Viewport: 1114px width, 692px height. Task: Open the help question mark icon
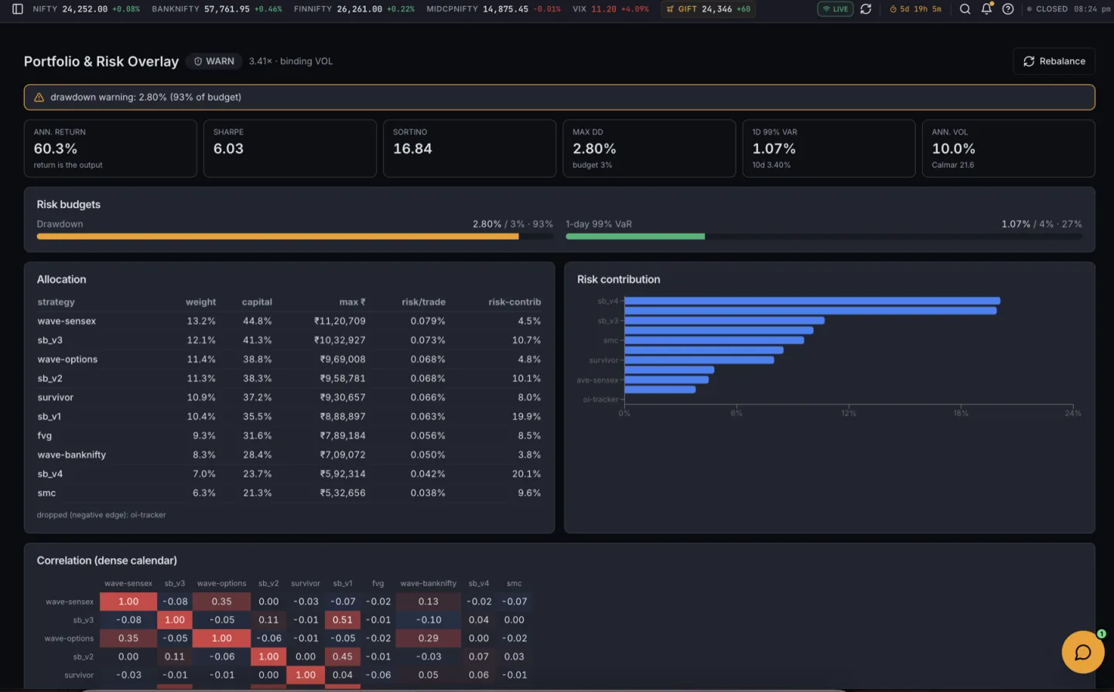tap(1008, 9)
